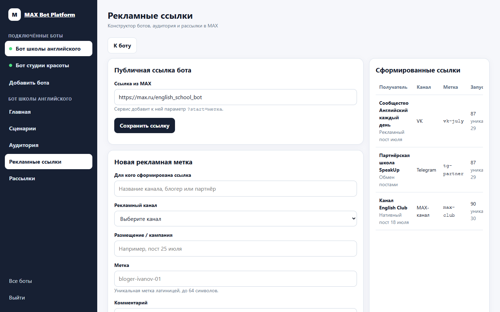The image size is (500, 312).
Task: Click Сообщество Английский каждый день row
Action: [x=429, y=121]
